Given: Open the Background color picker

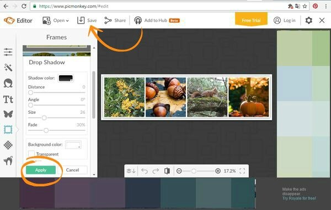Looking at the screenshot, I should (73, 145).
